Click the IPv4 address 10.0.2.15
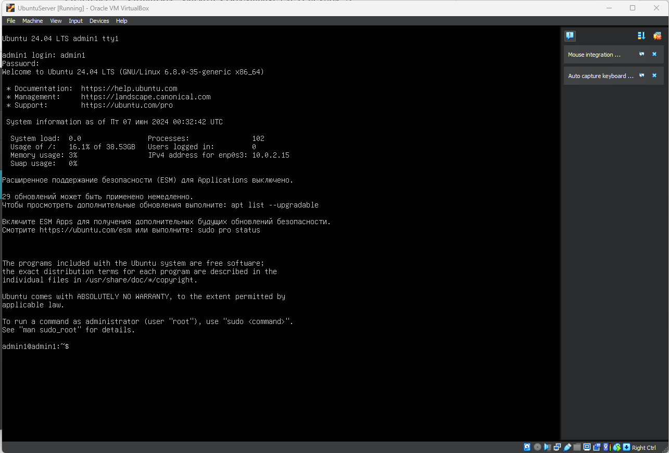This screenshot has width=669, height=453. [271, 155]
